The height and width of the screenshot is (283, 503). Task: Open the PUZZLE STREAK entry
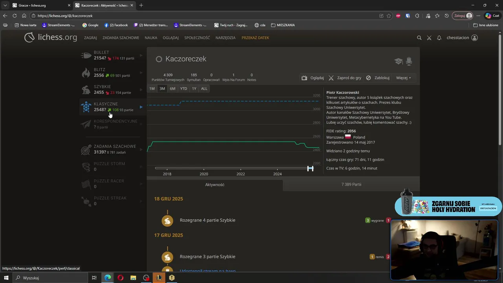(112, 201)
